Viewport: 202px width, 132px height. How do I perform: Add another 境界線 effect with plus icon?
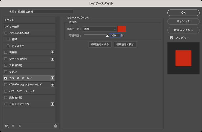pyautogui.click(x=52, y=52)
